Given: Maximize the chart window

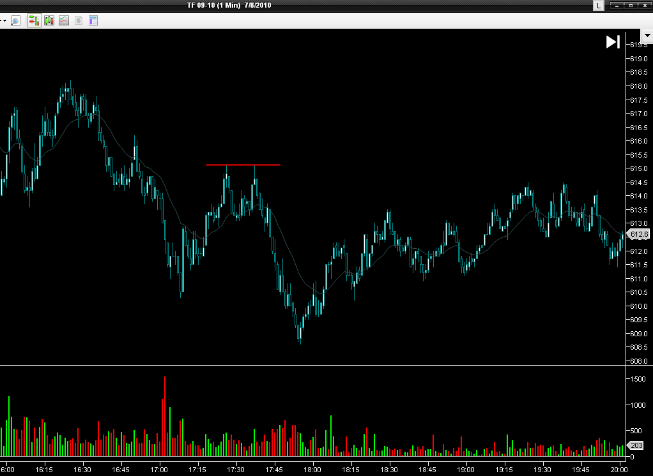Looking at the screenshot, I should click(631, 5).
